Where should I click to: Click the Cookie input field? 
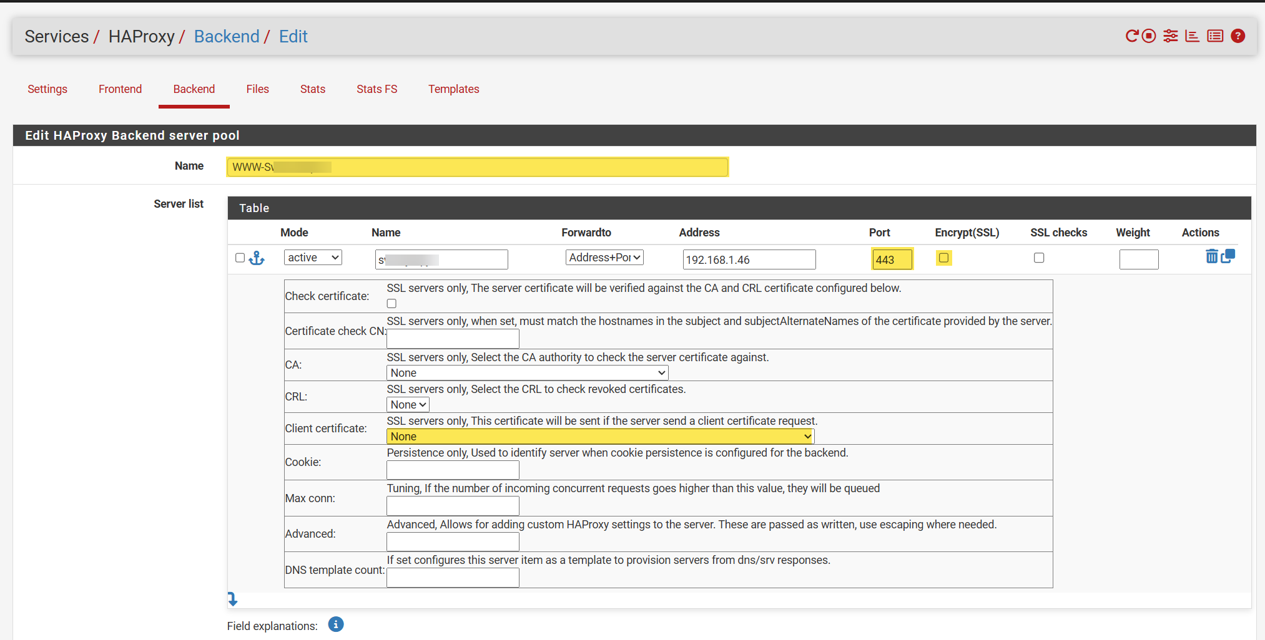coord(453,470)
